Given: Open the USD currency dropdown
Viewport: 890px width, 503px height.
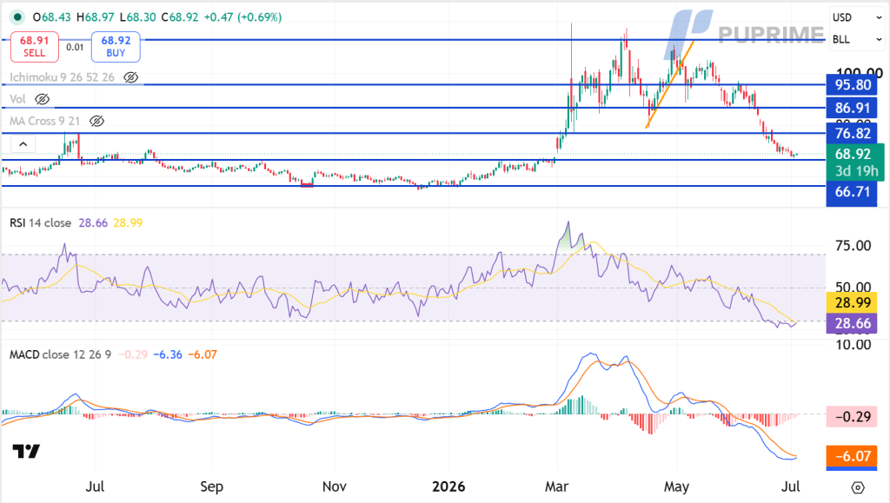Looking at the screenshot, I should (857, 17).
